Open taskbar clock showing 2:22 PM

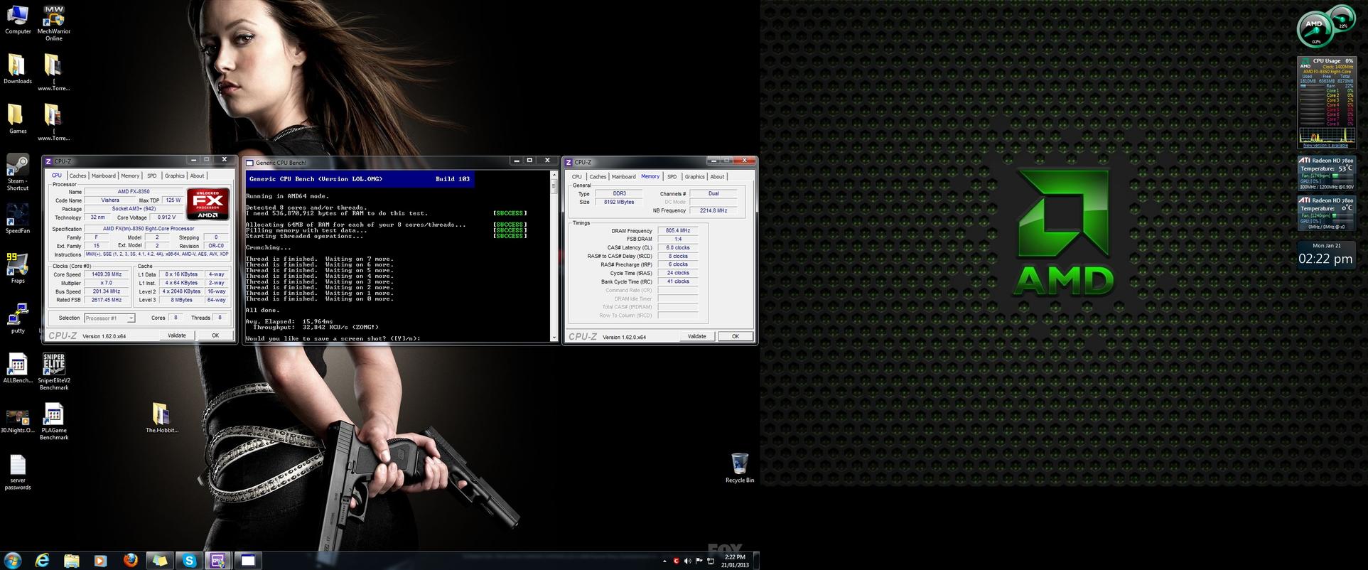[x=735, y=561]
